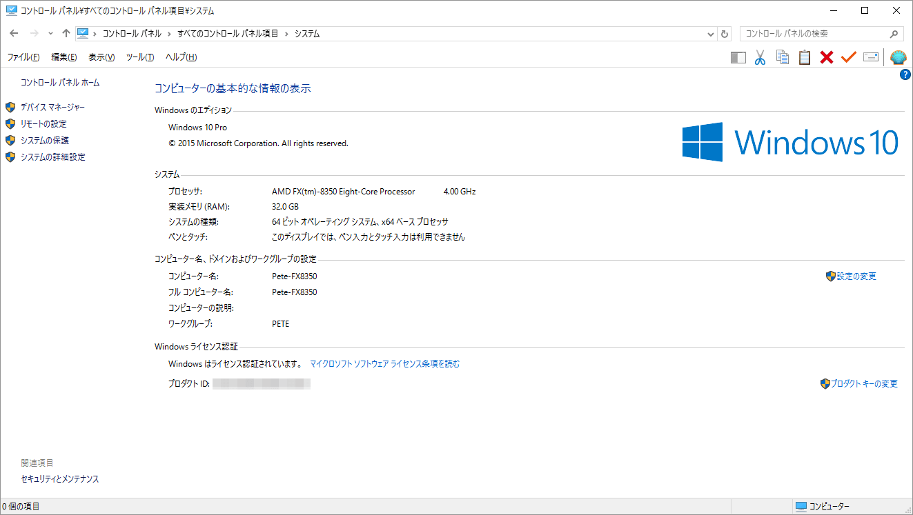Screen dimensions: 913x515
Task: Click the magnifier icon in search box
Action: [894, 34]
